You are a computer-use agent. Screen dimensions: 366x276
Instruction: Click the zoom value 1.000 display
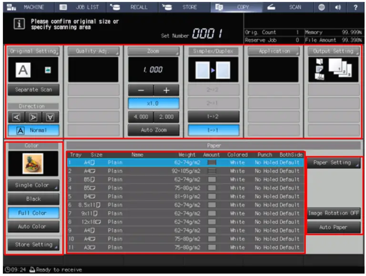(153, 69)
